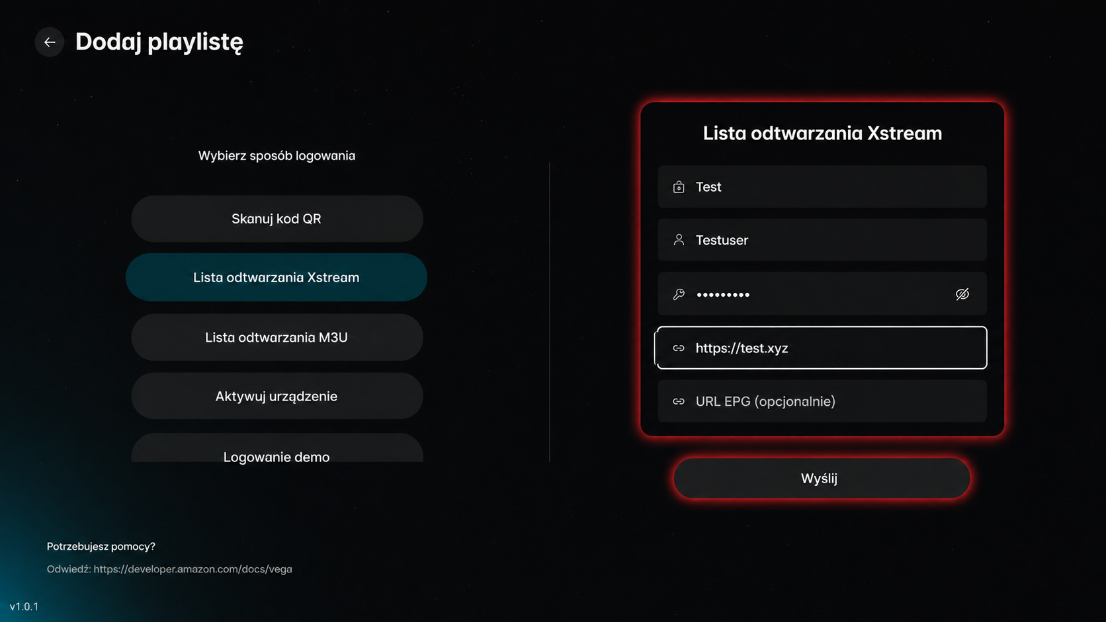Toggle password visibility with the eye icon
The width and height of the screenshot is (1106, 622).
(x=962, y=294)
